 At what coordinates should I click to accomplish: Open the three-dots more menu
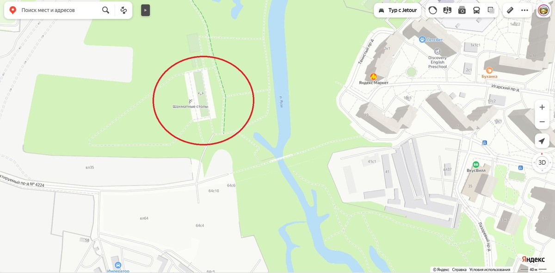(524, 10)
